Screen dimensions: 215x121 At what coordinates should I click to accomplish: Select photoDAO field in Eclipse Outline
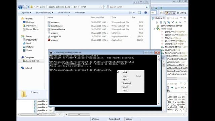(174, 41)
